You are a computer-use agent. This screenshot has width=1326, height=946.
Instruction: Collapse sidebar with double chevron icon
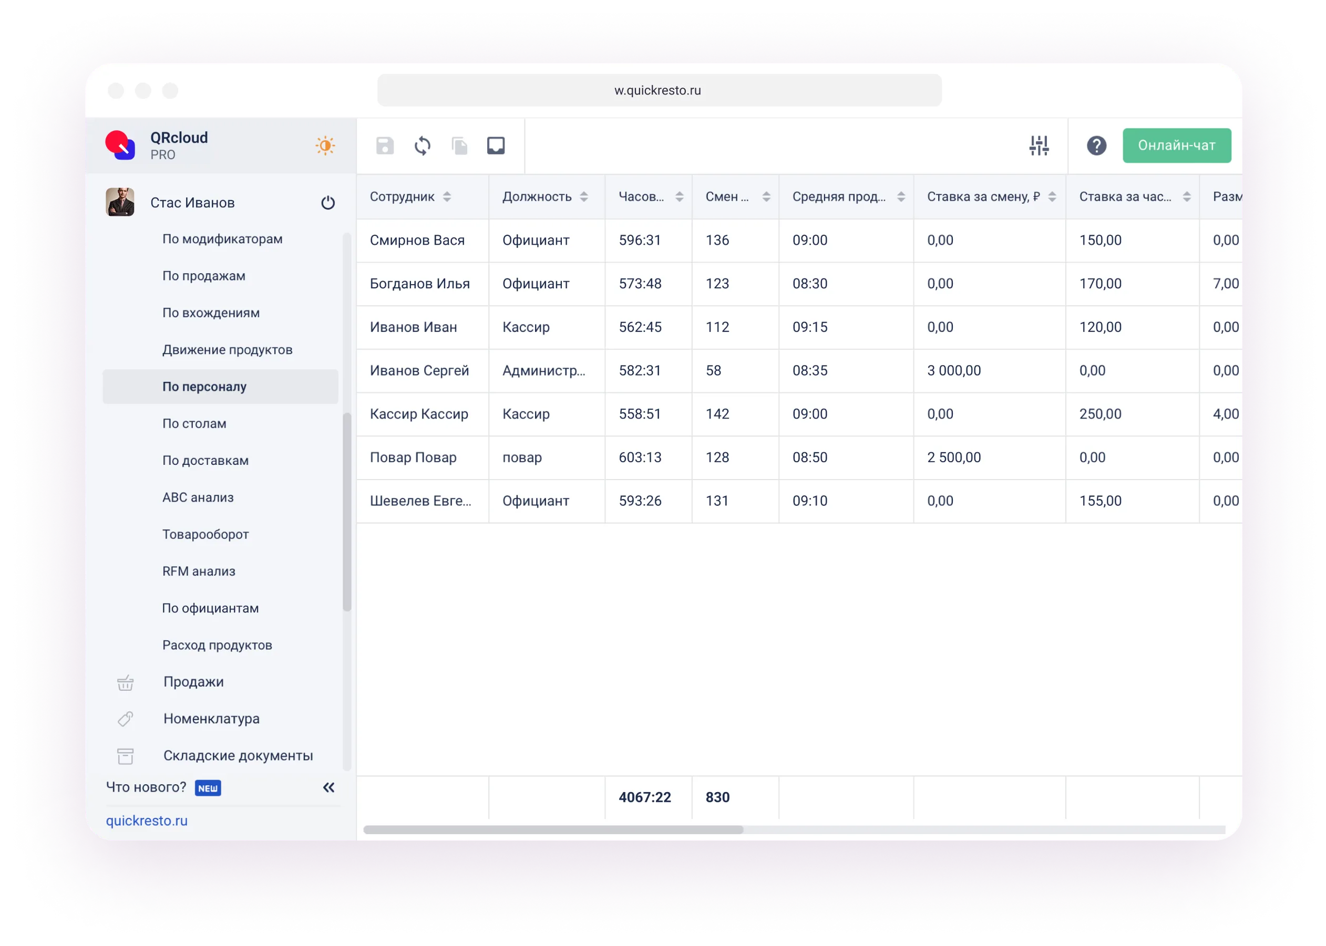pos(328,787)
